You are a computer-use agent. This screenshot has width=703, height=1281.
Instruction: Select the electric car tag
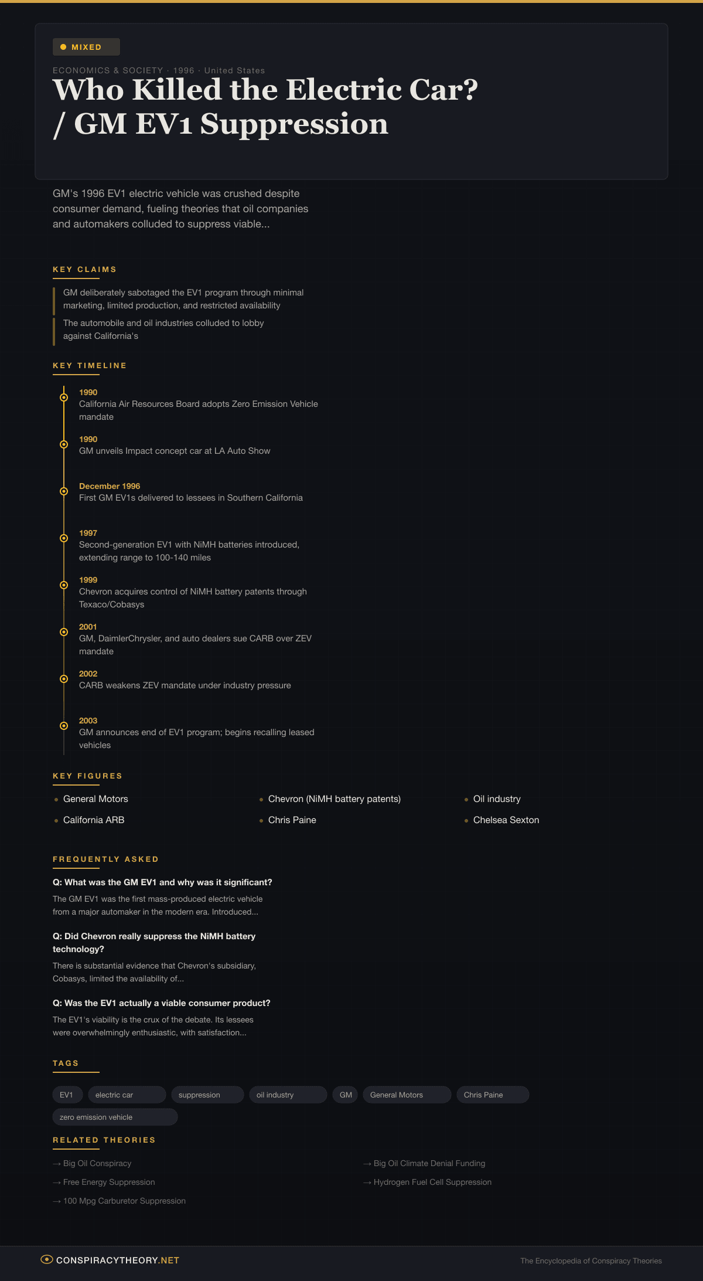[127, 1095]
